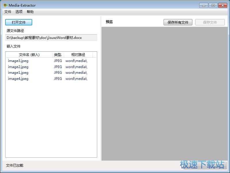Image resolution: width=230 pixels, height=173 pixels.
Task: Click the 文件已加载 status bar text
Action: (x=14, y=166)
